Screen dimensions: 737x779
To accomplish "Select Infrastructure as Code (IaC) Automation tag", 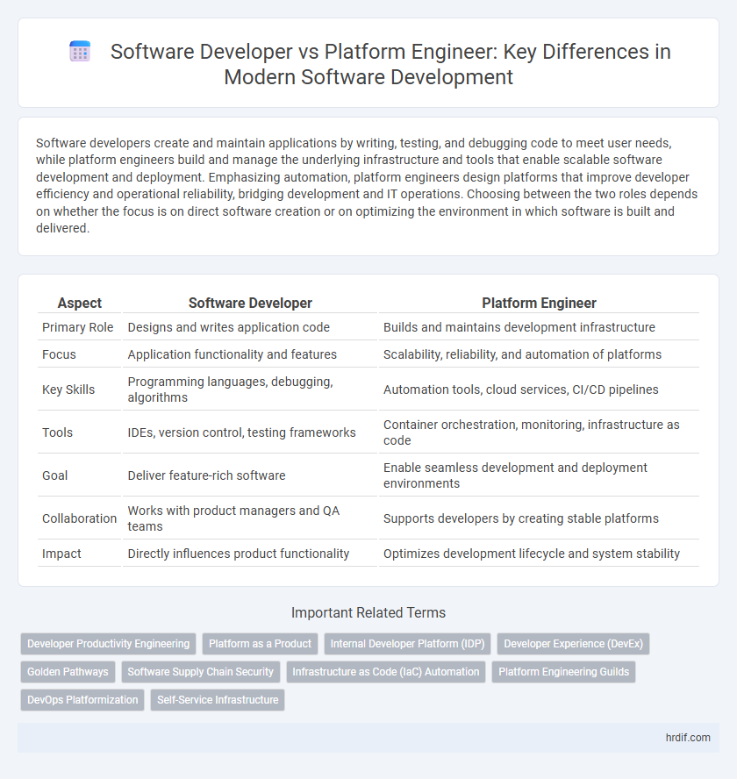I will click(386, 672).
